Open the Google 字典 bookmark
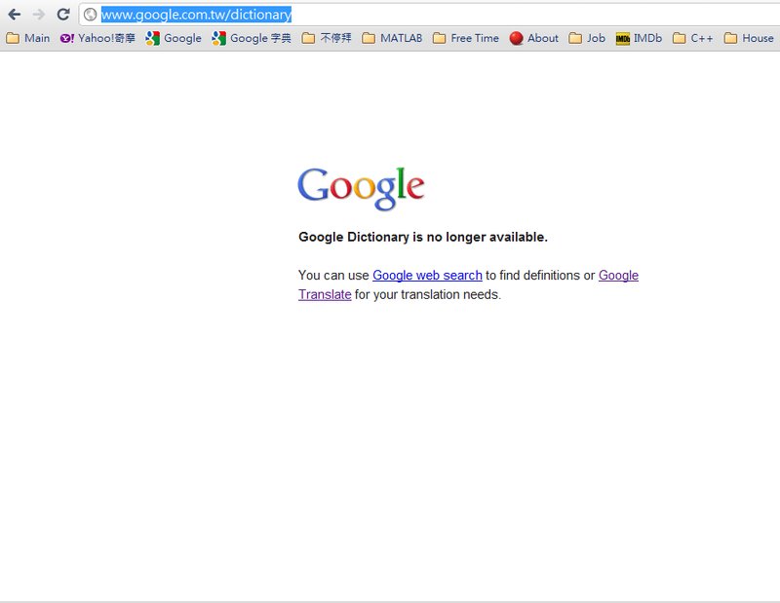Screen dimensions: 780x603 point(252,38)
